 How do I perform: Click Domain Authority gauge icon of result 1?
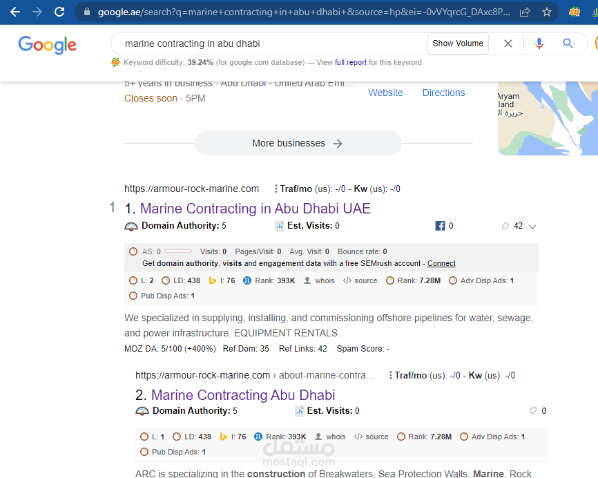pyautogui.click(x=131, y=226)
